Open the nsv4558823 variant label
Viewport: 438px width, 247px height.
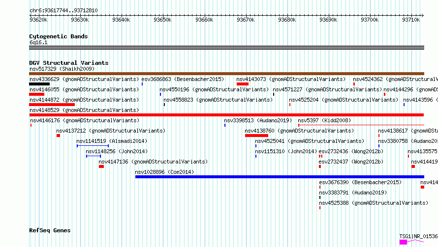(x=218, y=100)
